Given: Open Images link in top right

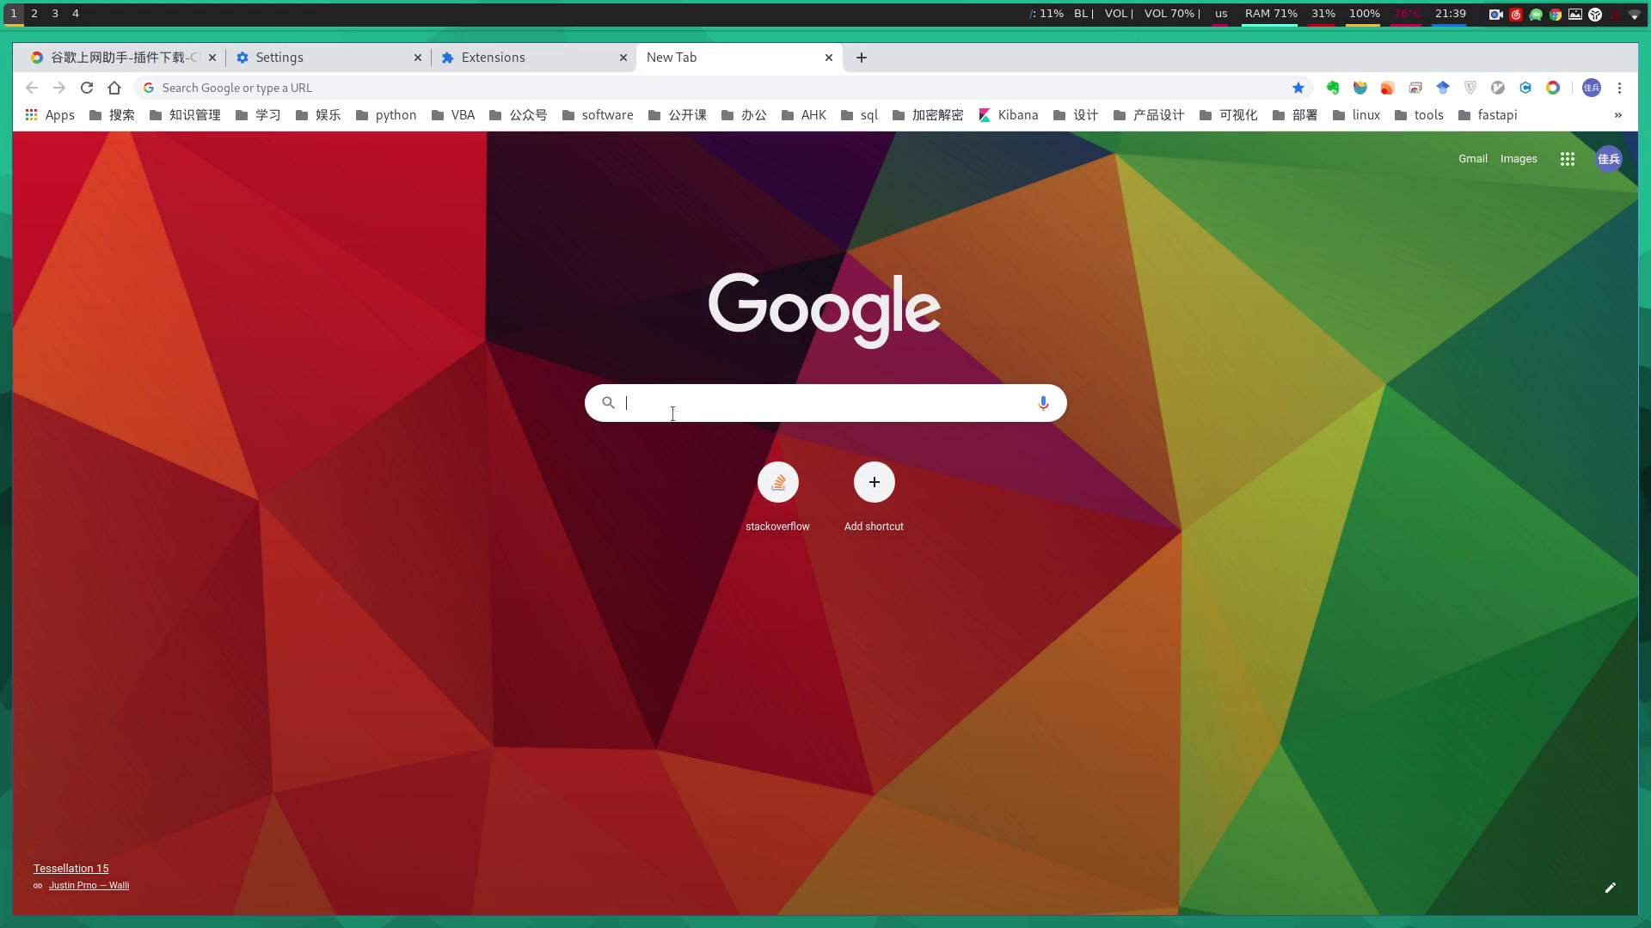Looking at the screenshot, I should click(1519, 159).
